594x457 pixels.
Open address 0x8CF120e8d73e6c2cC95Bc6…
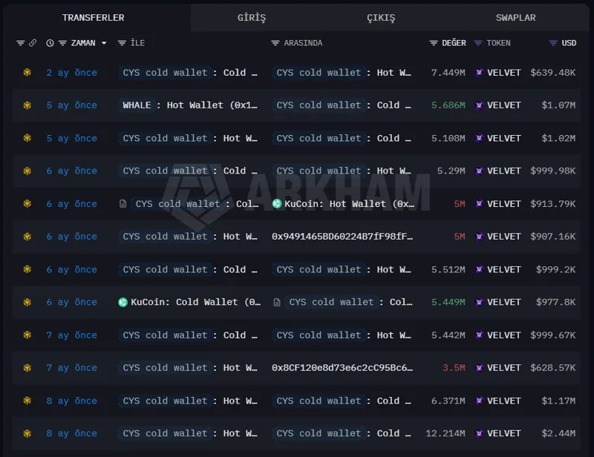(x=342, y=368)
